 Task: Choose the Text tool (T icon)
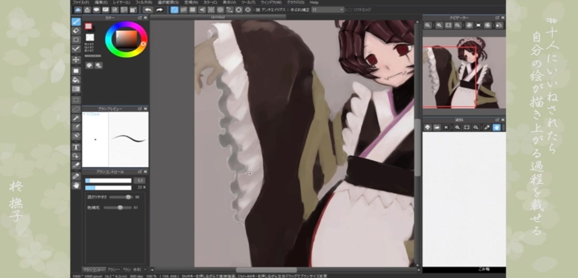pyautogui.click(x=76, y=147)
